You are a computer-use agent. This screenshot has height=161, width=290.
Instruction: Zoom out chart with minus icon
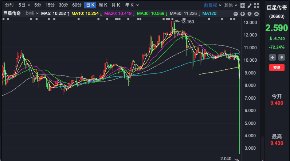click(236, 14)
